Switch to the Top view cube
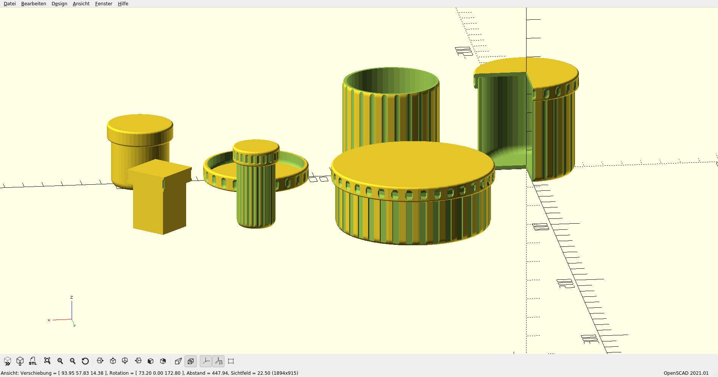The height and width of the screenshot is (377, 718). pyautogui.click(x=113, y=361)
